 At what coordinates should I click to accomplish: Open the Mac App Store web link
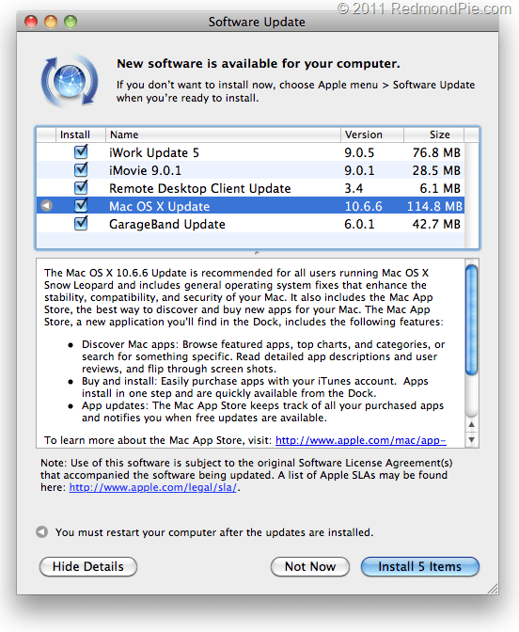(x=361, y=440)
